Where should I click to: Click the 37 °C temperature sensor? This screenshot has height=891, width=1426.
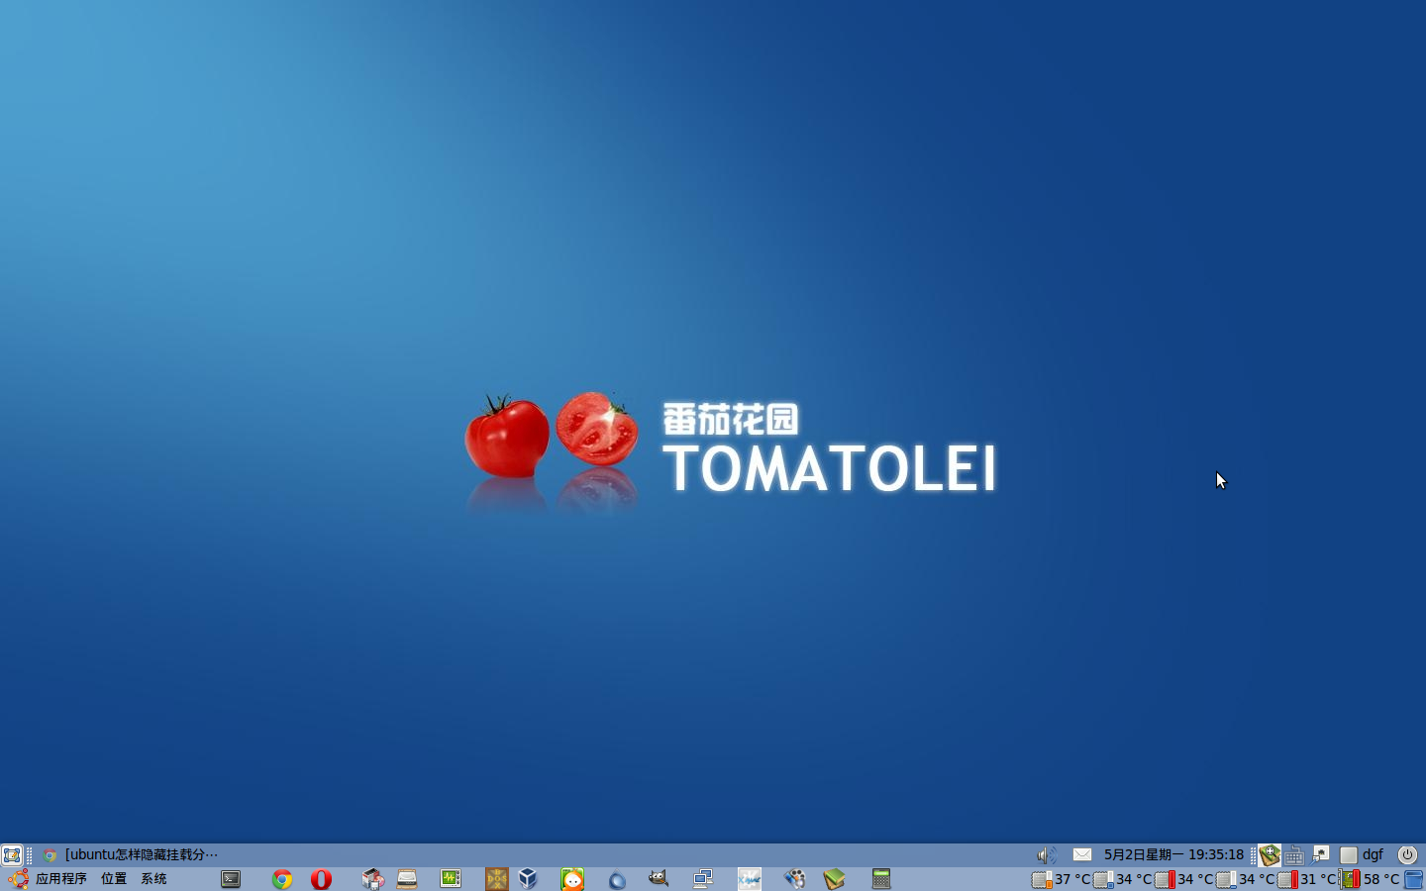(1061, 879)
